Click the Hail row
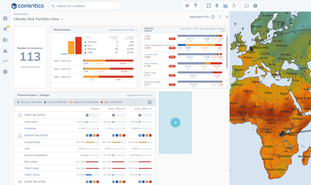 (x=84, y=149)
